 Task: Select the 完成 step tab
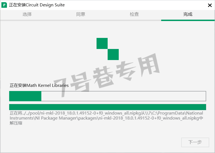click(x=188, y=14)
